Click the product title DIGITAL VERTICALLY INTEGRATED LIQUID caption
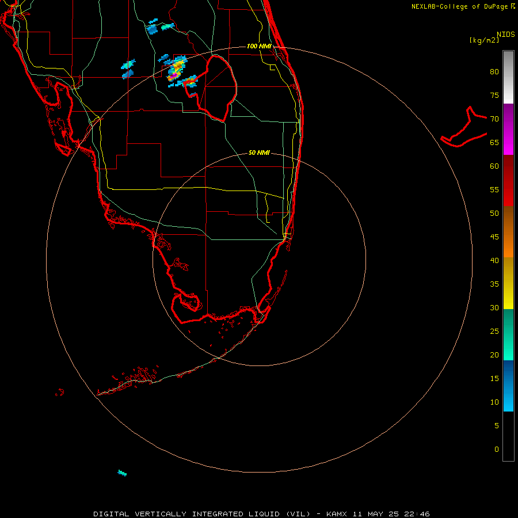 202,514
